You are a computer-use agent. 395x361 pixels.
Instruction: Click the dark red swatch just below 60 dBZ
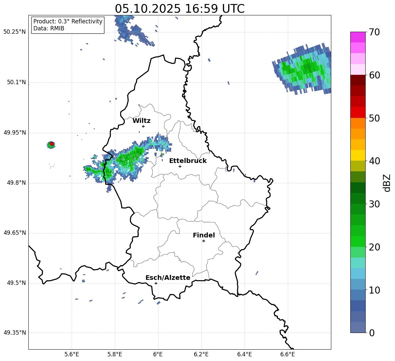click(358, 80)
